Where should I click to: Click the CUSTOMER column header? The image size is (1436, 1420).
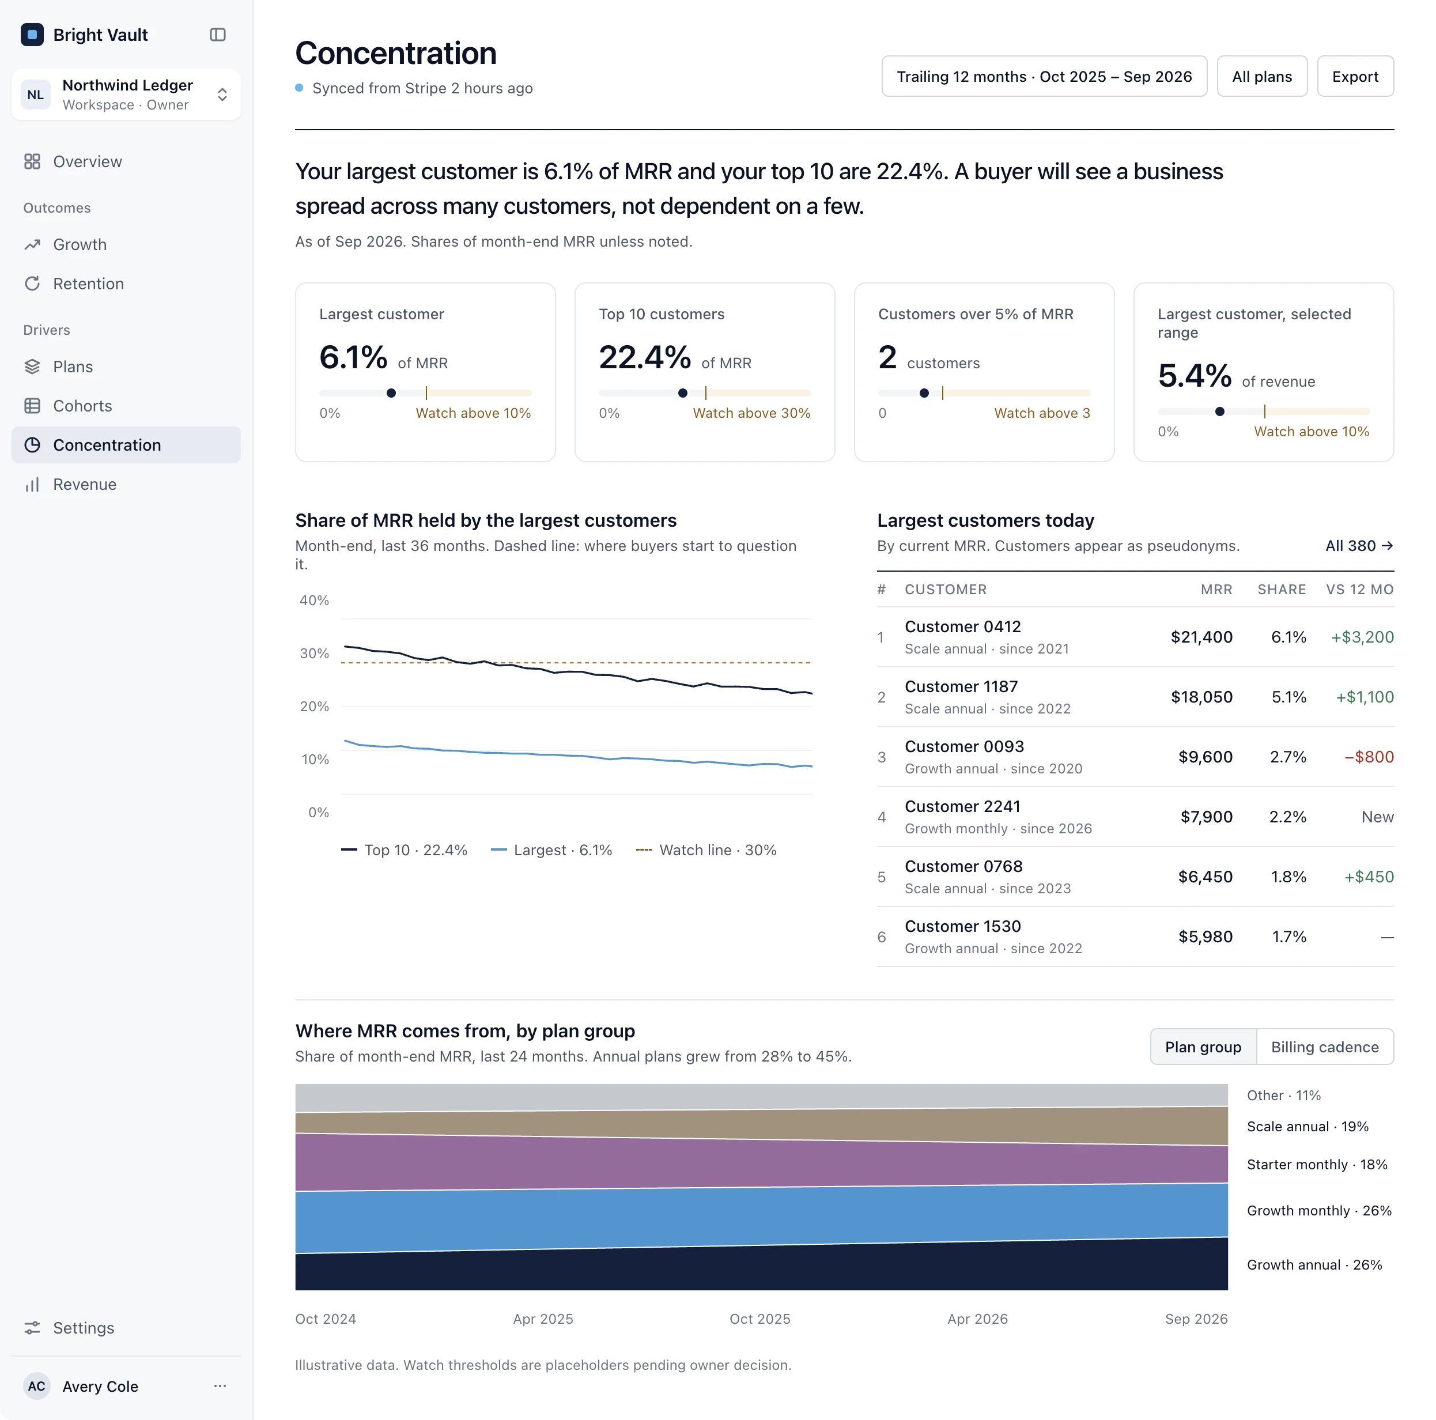tap(946, 590)
